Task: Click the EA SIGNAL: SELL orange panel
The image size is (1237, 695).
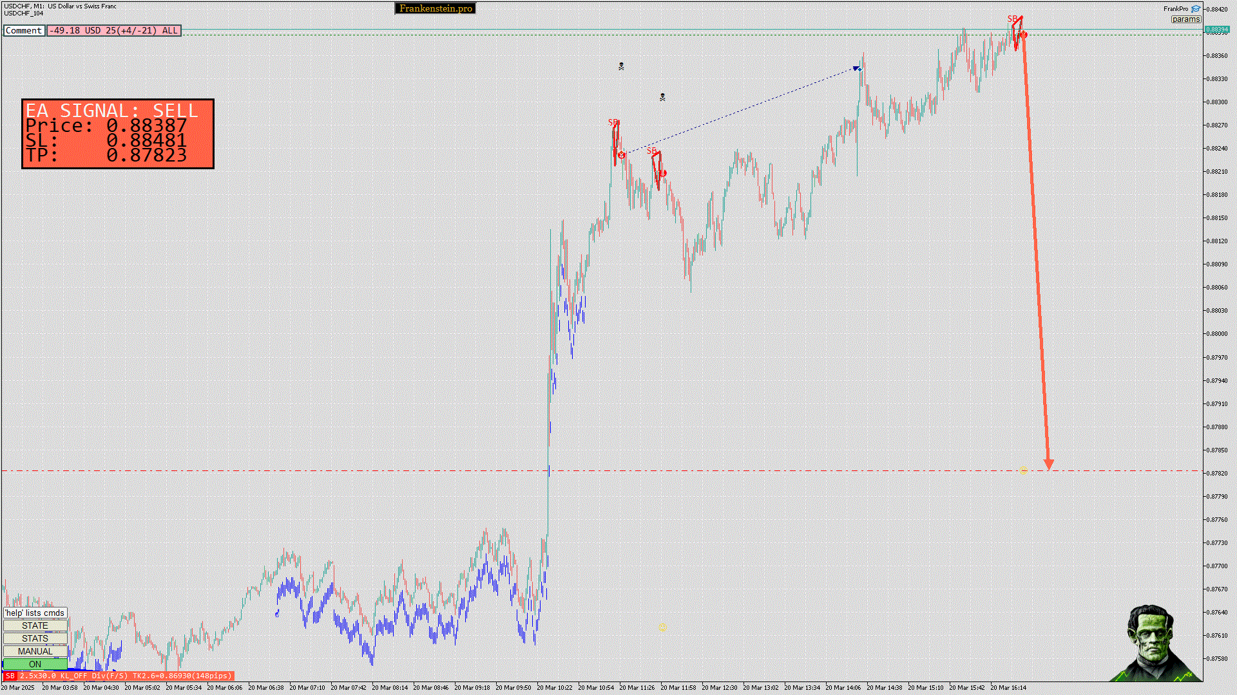Action: 118,134
